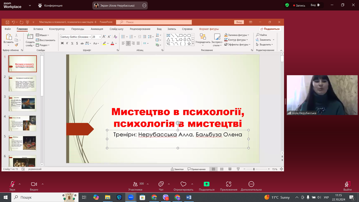This screenshot has width=359, height=202.
Task: Click the Slide Sorter view icon
Action: click(x=222, y=169)
